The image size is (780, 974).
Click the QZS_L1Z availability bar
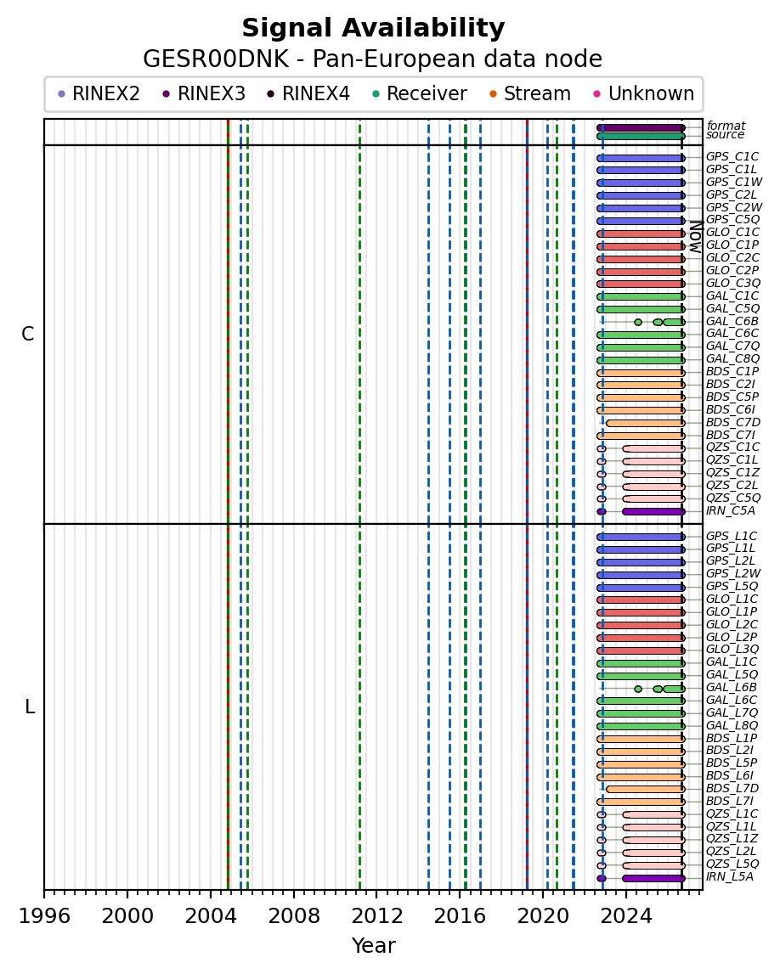coord(654,840)
